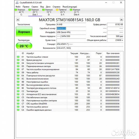
Task: Click status icon of Запуски/остановки шпинделя row
Action: click(x=18, y=63)
